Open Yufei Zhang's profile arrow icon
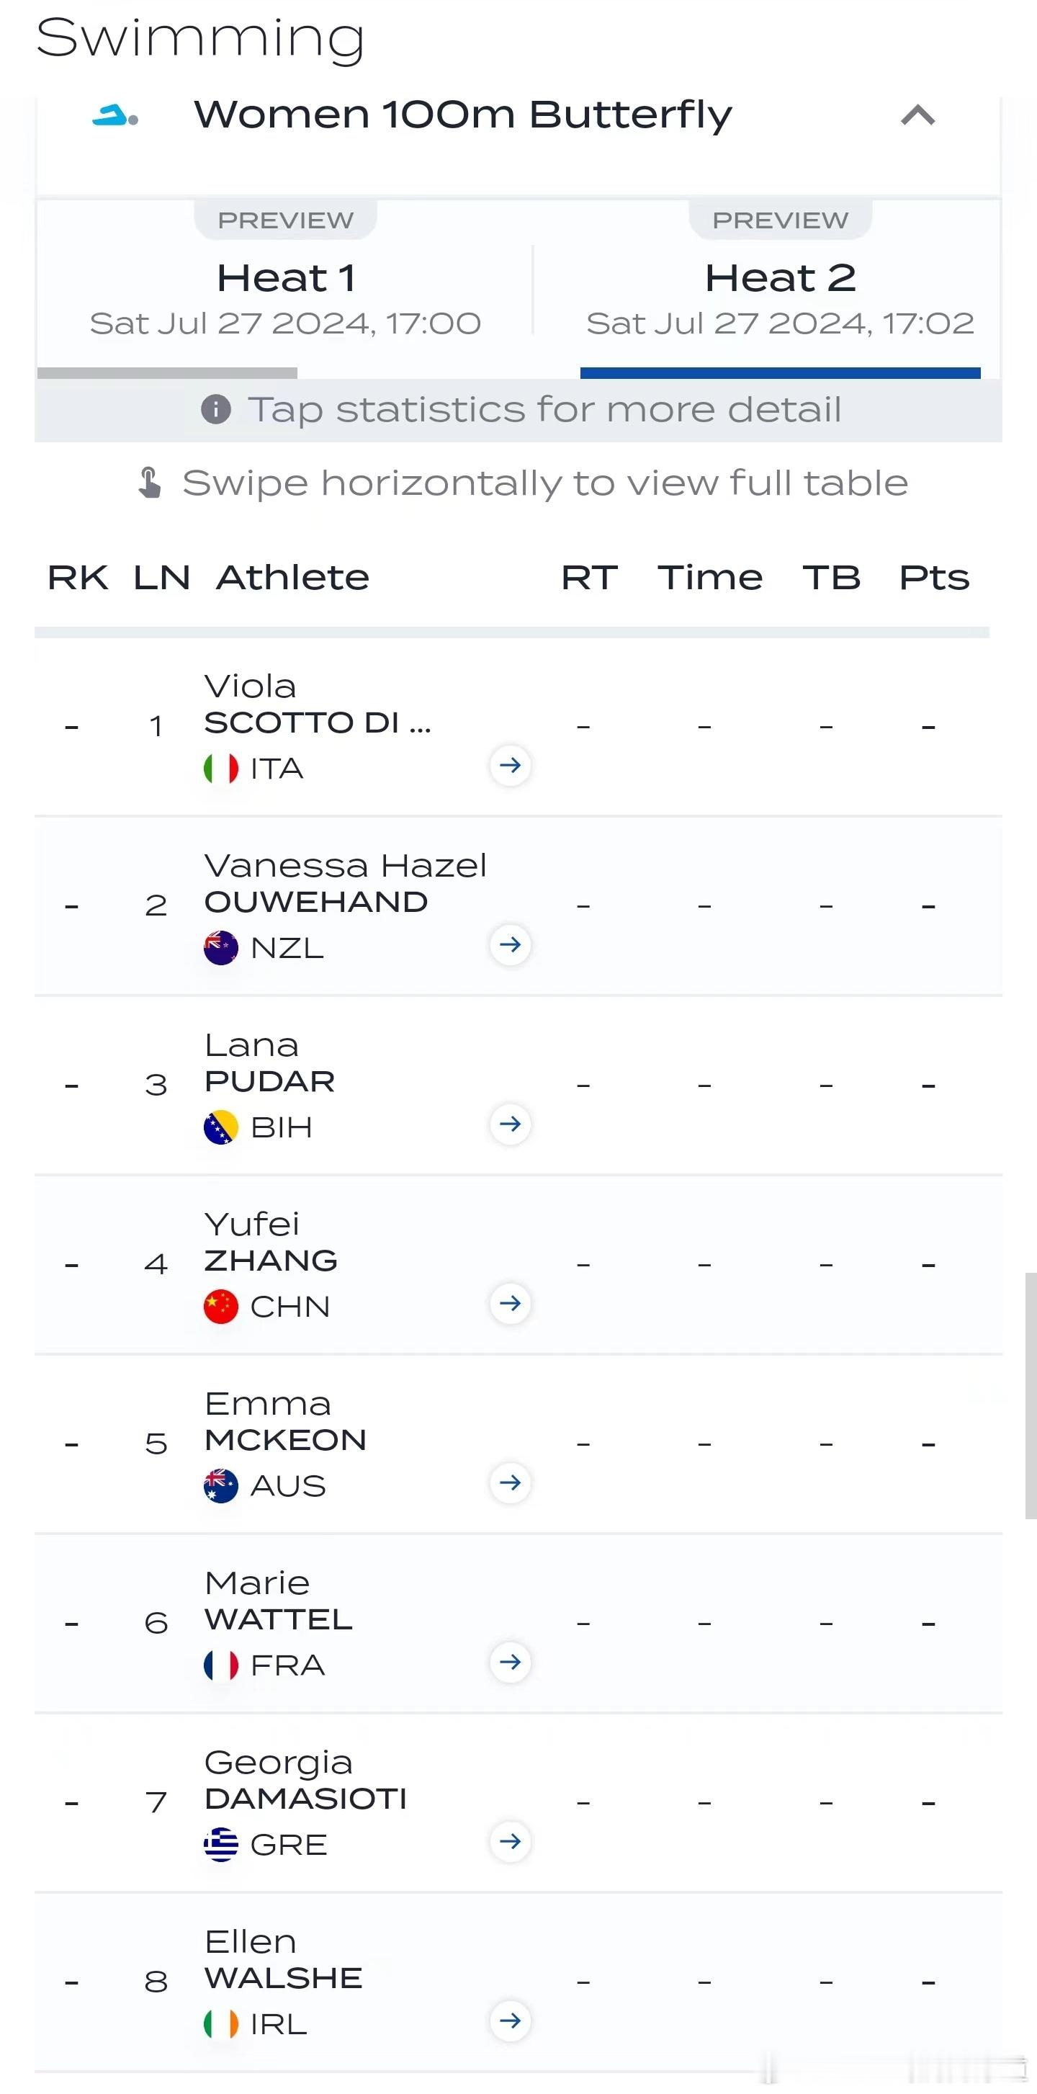 511,1303
